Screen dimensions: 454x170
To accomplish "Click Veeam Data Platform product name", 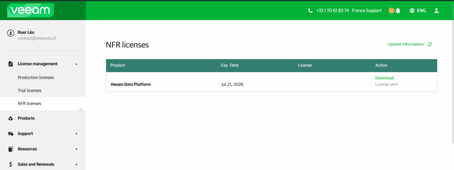I will [131, 85].
